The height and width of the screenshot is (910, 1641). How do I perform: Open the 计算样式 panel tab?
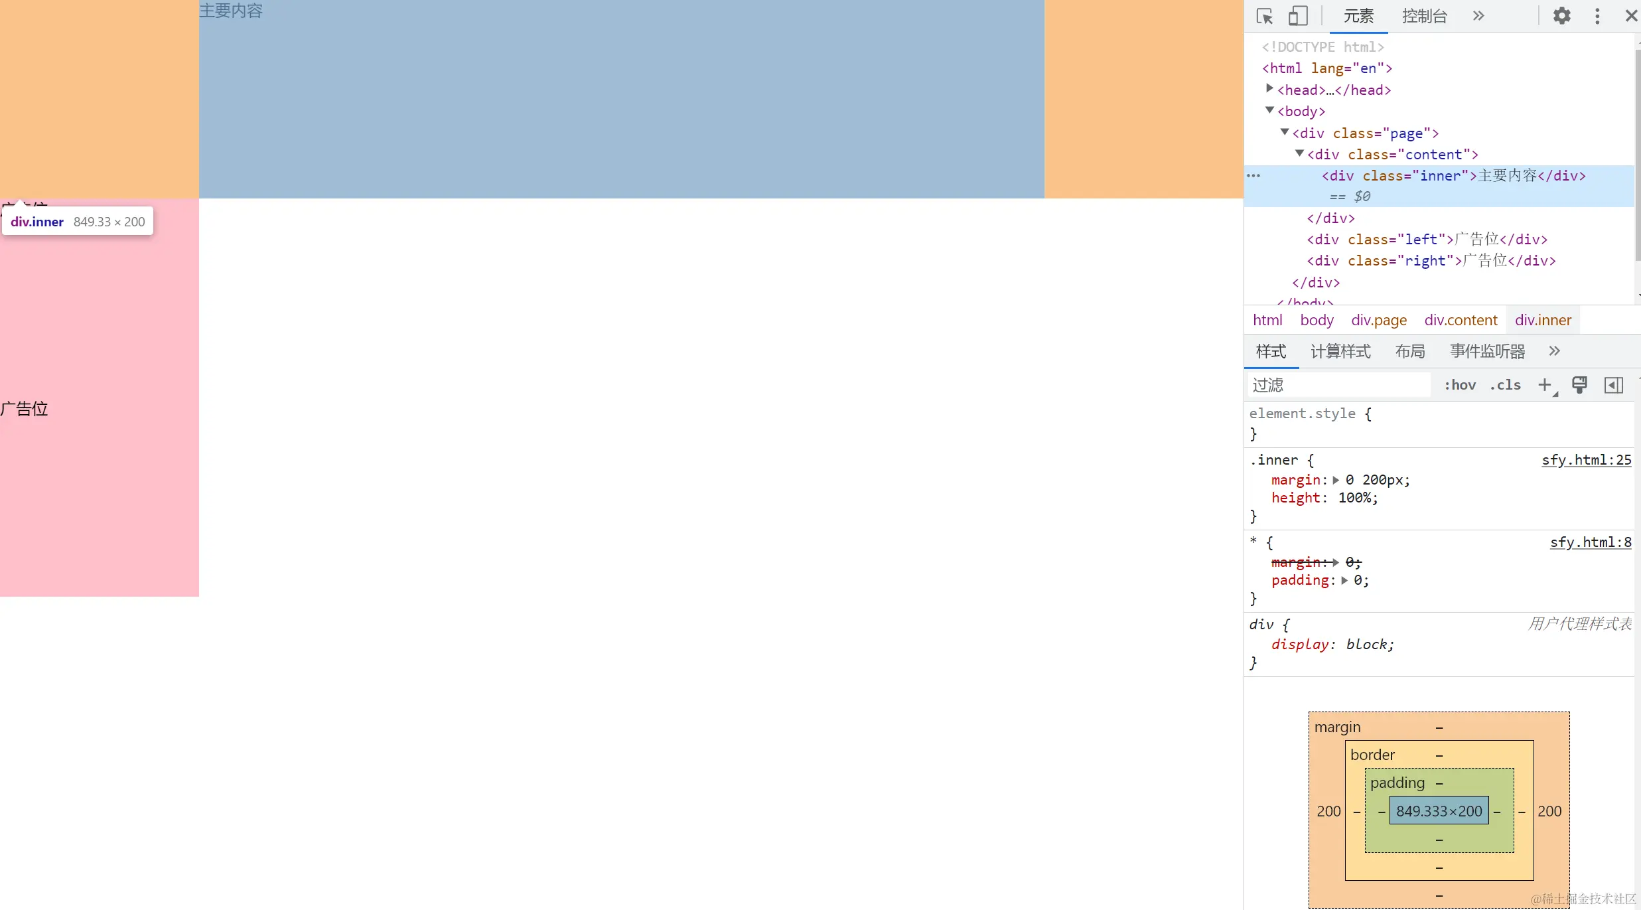point(1340,350)
